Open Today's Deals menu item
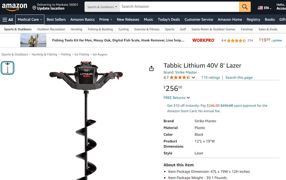Viewport: 286px width, 180px height. click(x=169, y=19)
